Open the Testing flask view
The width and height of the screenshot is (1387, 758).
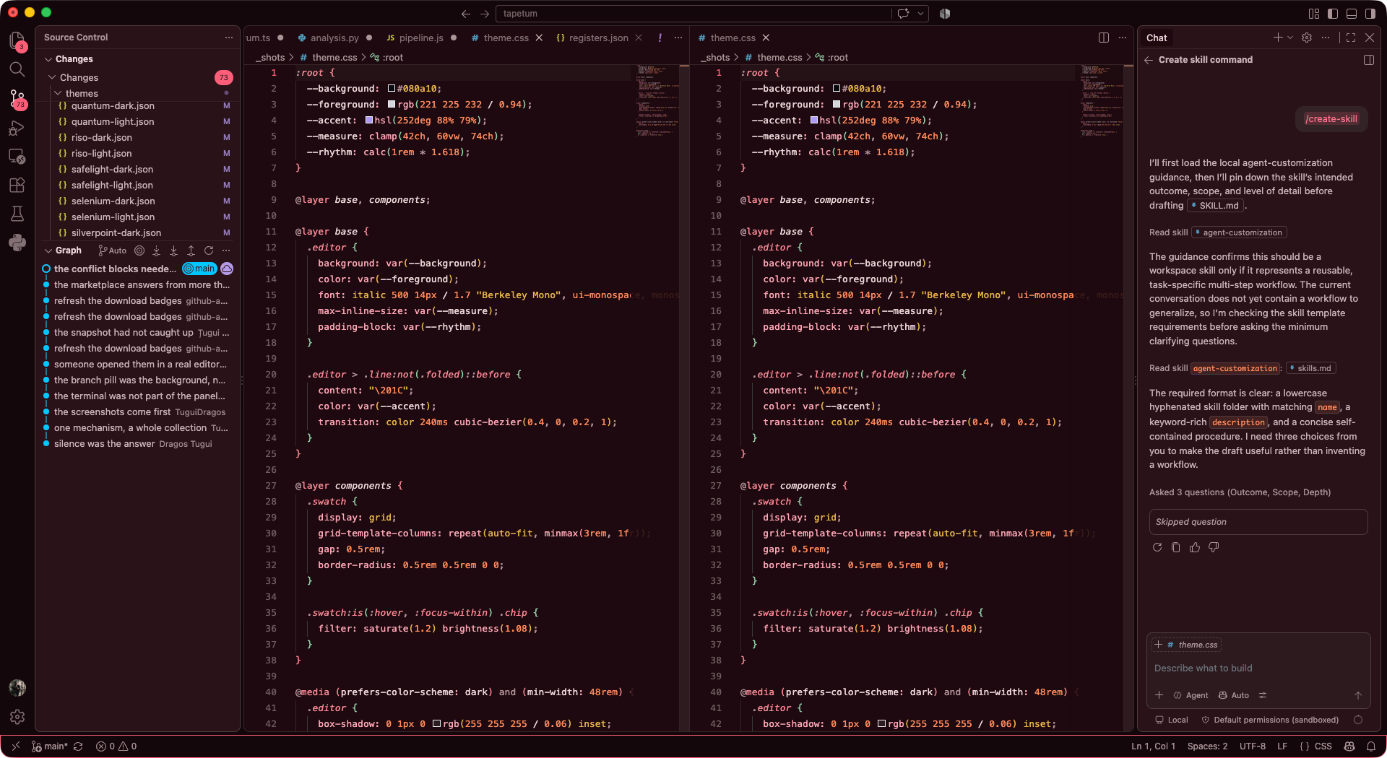pyautogui.click(x=17, y=214)
